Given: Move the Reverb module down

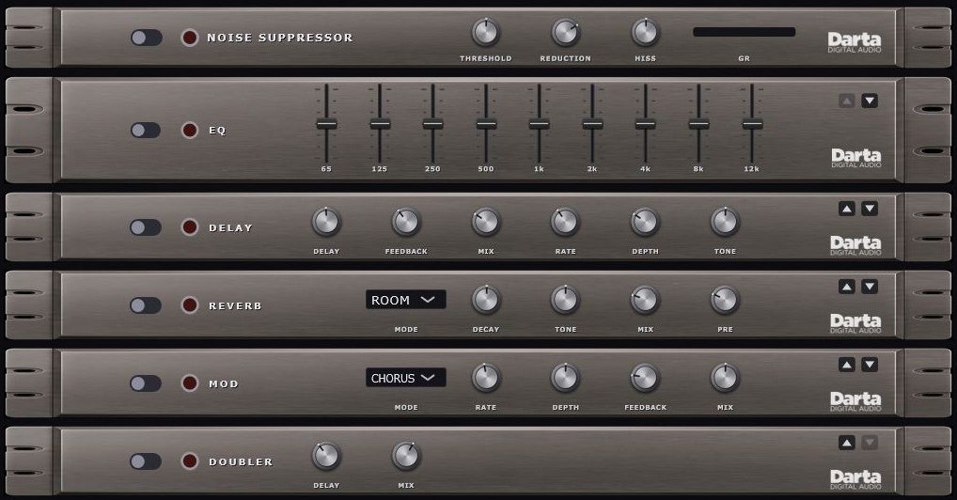Looking at the screenshot, I should click(870, 287).
